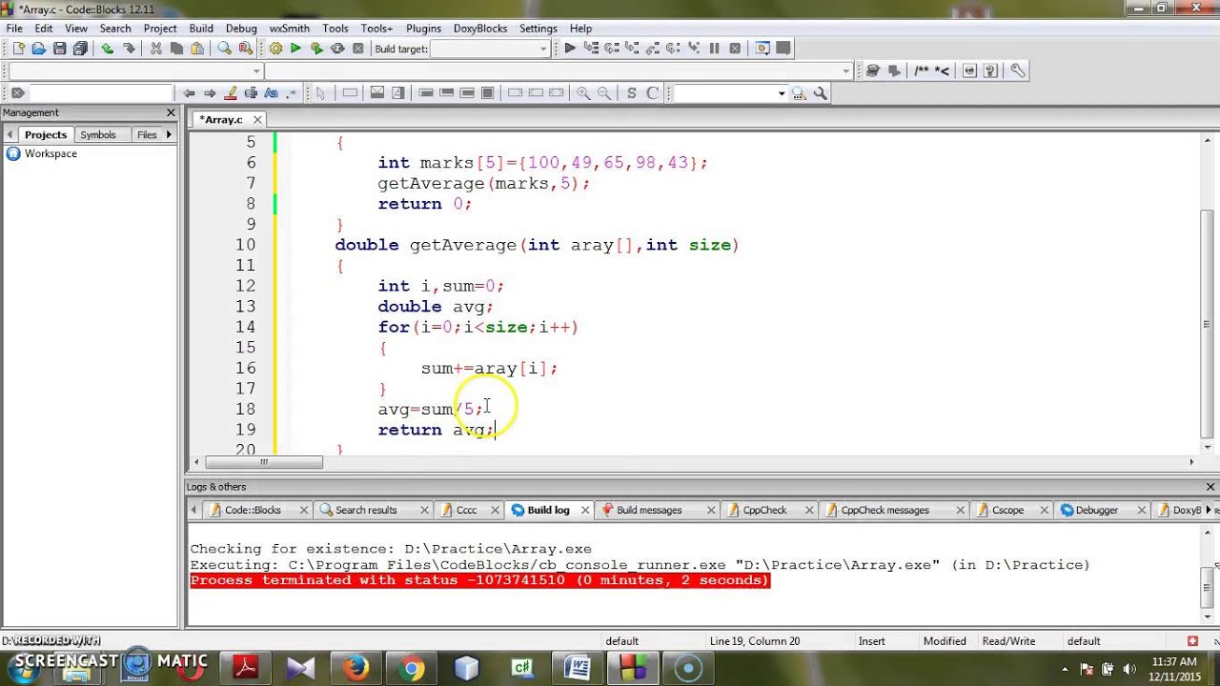
Task: Abort the current build
Action: (x=358, y=49)
